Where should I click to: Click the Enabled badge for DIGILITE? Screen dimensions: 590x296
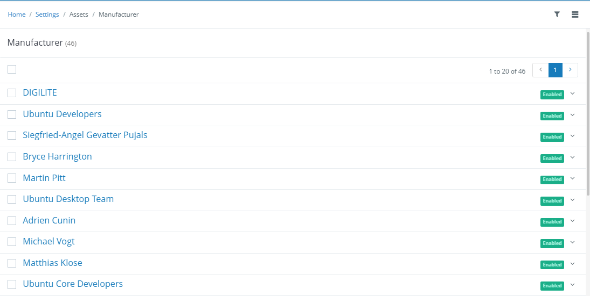[552, 95]
